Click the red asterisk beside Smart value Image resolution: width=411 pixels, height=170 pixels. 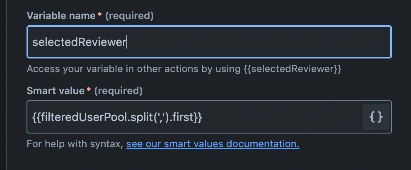click(x=89, y=90)
